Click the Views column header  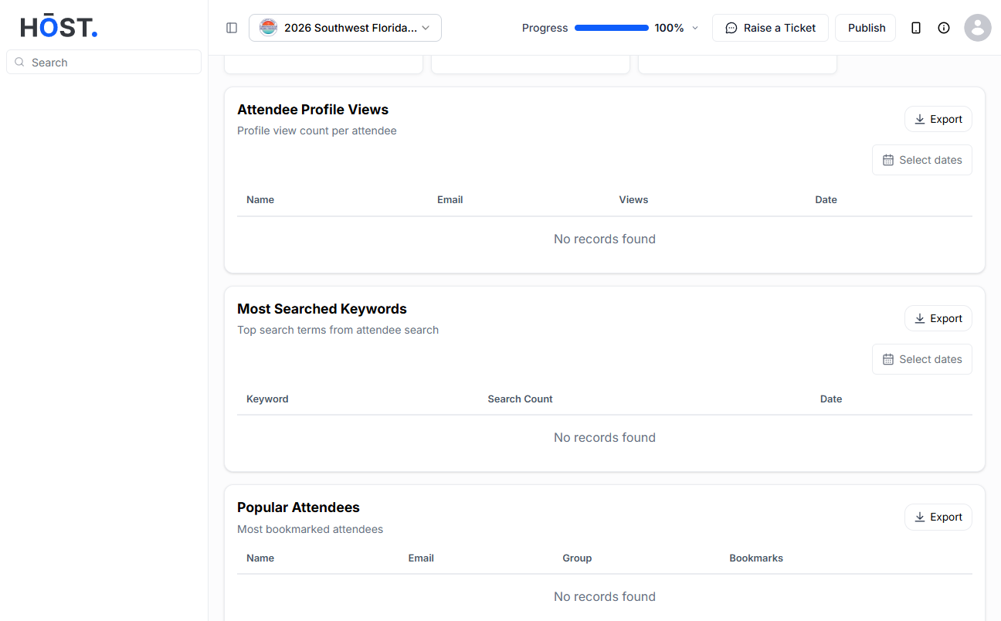[x=633, y=199]
